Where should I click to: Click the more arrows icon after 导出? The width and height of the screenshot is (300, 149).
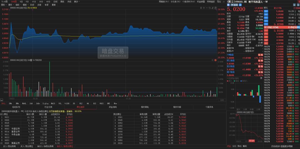tap(223, 2)
